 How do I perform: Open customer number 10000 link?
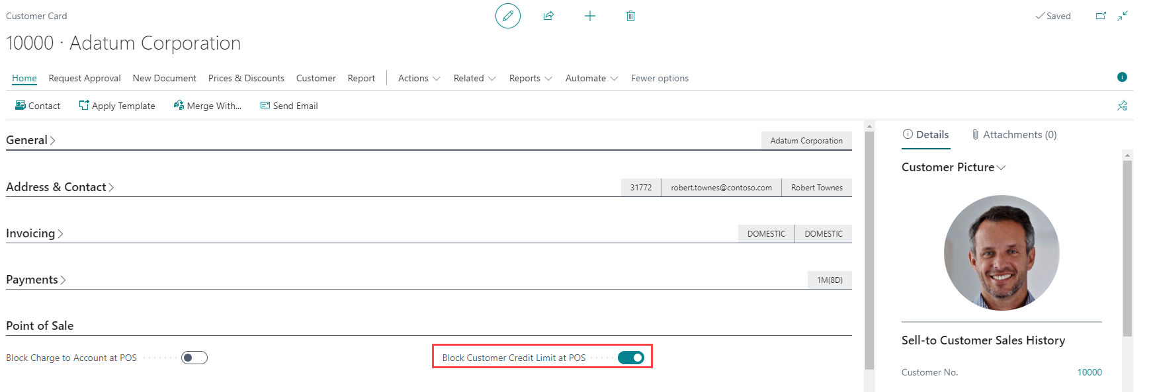click(x=1089, y=372)
